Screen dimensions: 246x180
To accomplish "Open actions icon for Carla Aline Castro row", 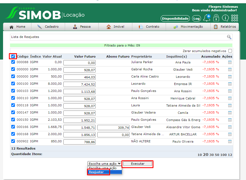I will (230, 77).
